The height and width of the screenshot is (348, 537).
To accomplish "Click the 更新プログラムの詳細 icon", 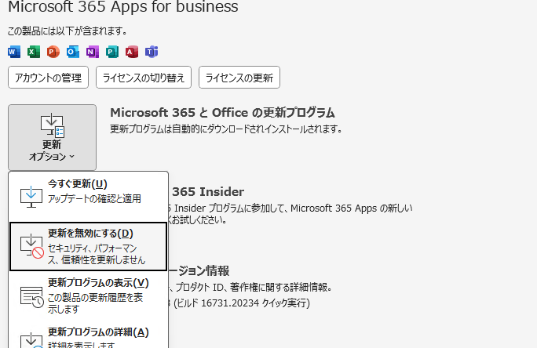I will pos(31,340).
